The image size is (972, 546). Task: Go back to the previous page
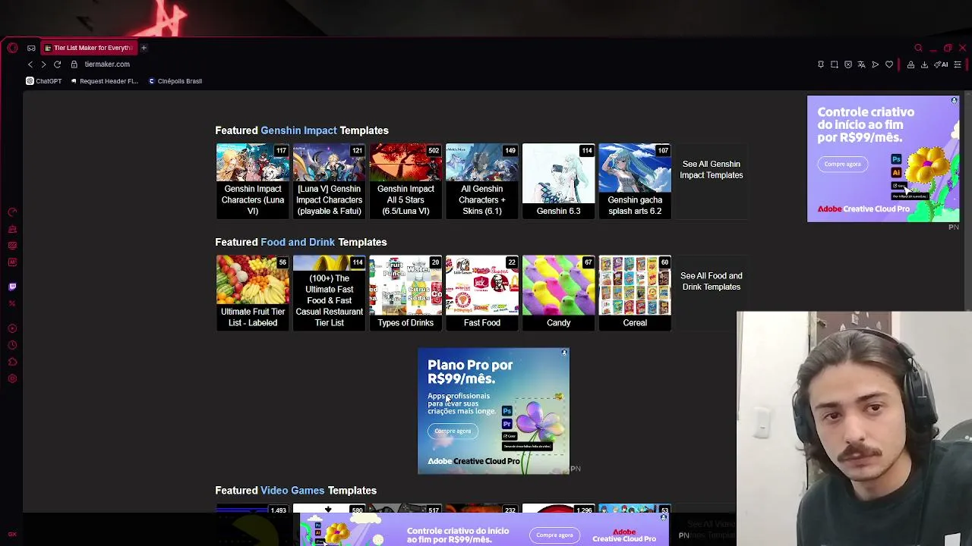pyautogui.click(x=30, y=64)
